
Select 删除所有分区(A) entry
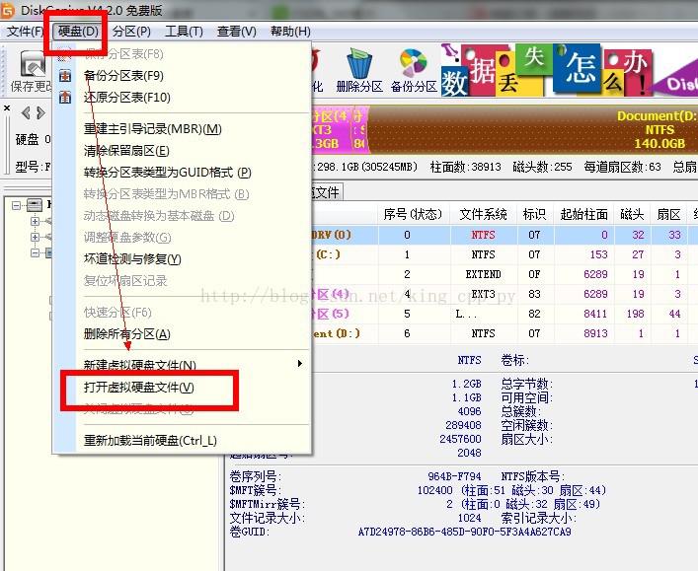tap(127, 333)
